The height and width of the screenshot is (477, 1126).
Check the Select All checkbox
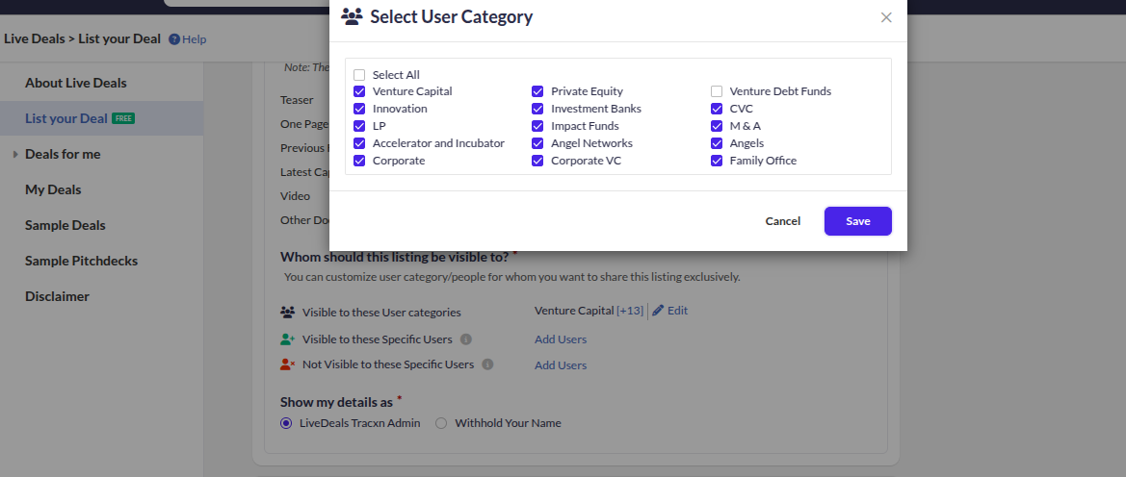coord(359,75)
